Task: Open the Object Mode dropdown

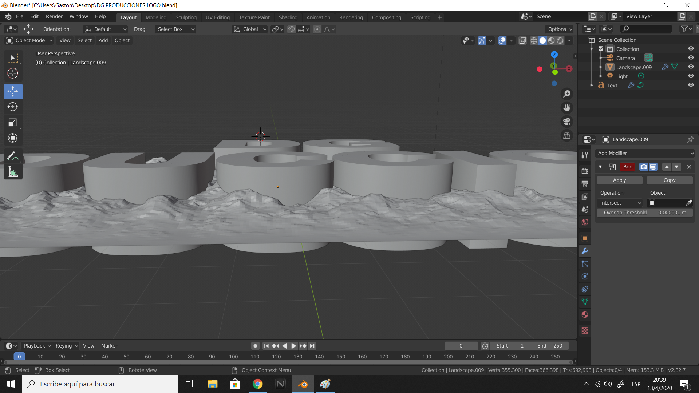Action: [x=29, y=40]
